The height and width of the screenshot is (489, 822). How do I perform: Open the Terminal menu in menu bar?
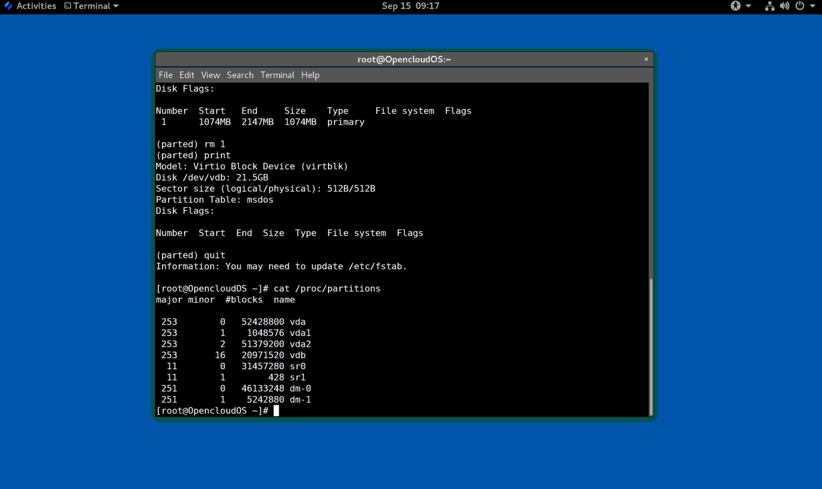[x=277, y=75]
